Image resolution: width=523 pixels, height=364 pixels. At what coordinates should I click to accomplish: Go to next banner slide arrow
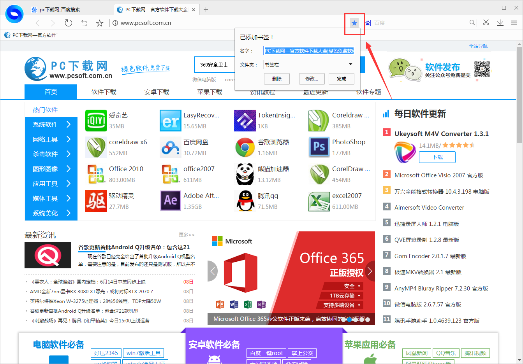(x=370, y=271)
